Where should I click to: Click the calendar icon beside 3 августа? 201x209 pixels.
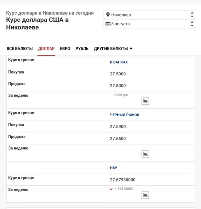(108, 24)
